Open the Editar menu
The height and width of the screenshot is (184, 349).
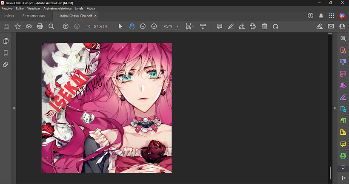[20, 8]
